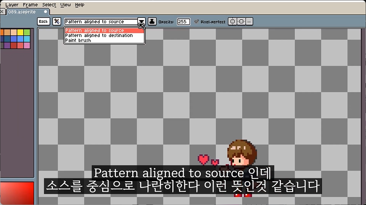Screen dimensions: 366x205
Task: Open the View menu
Action: (65, 5)
